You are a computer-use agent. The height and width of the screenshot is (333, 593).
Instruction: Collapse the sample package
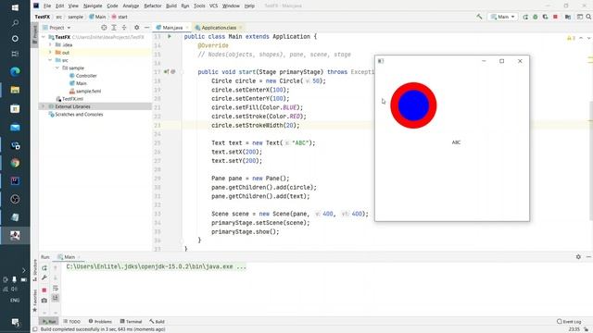click(57, 68)
